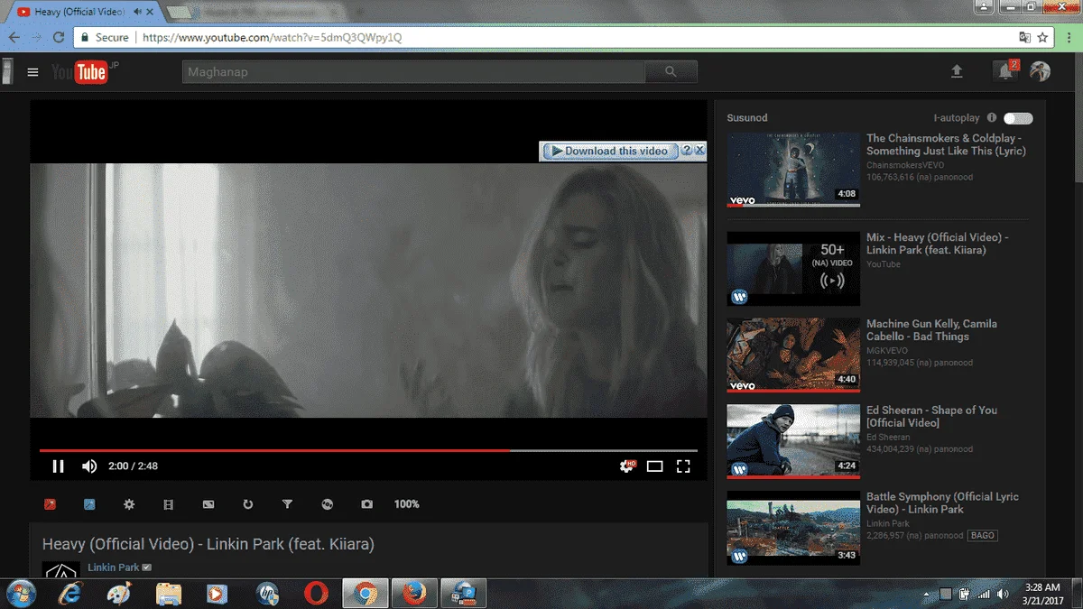Open the HP taskbar icon
1083x609 pixels.
point(267,594)
